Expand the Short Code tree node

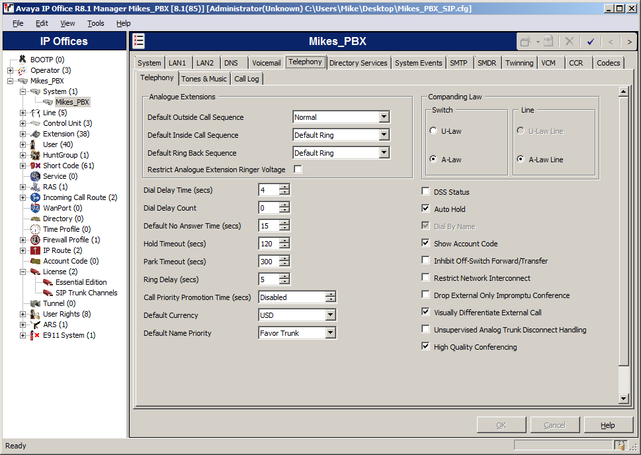click(23, 166)
